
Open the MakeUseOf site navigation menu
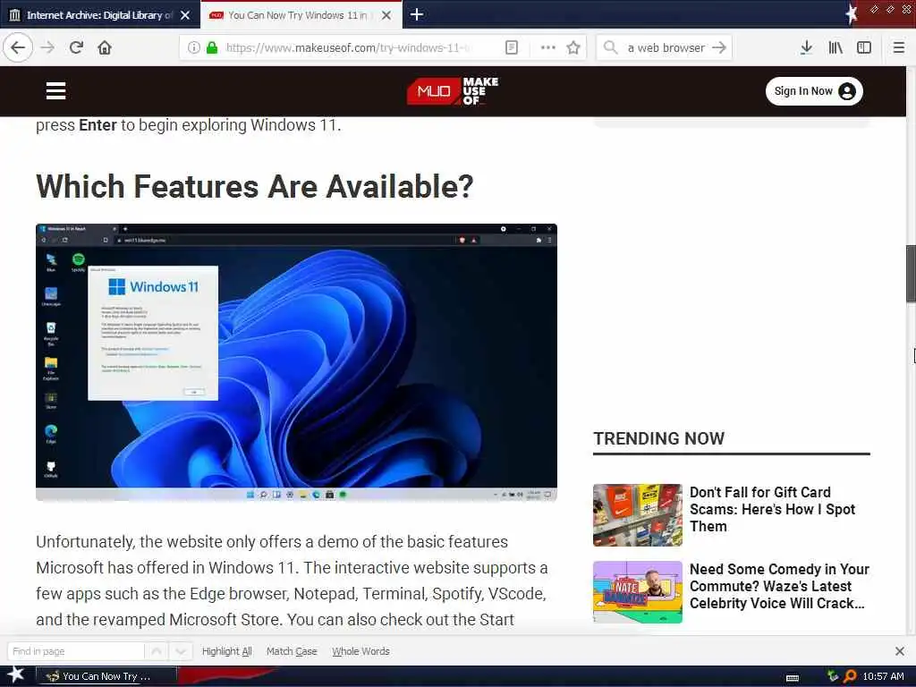[55, 91]
